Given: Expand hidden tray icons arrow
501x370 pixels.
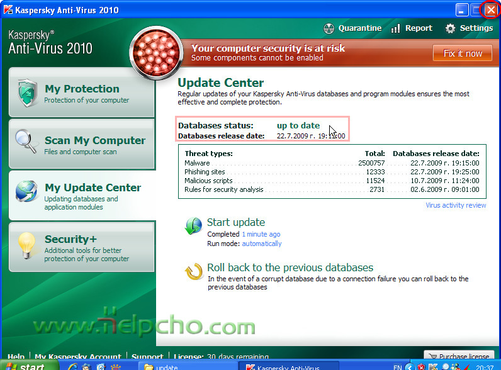Looking at the screenshot, I should [x=410, y=367].
